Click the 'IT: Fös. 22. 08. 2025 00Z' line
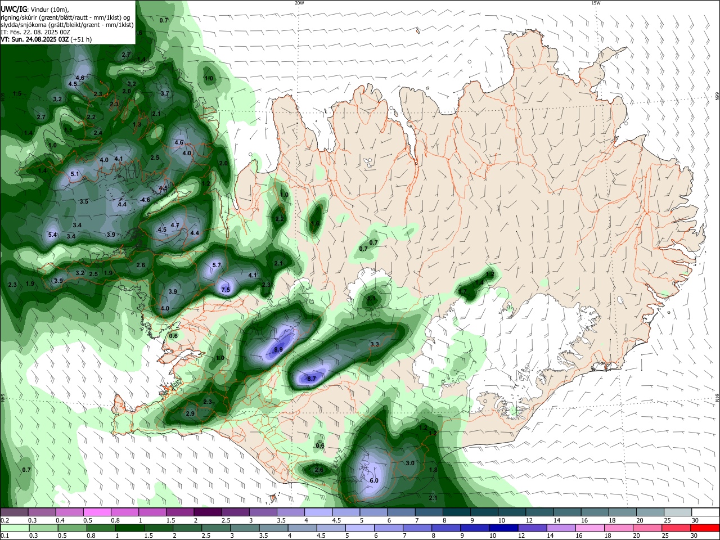Screen dimensions: 720x540 35,32
